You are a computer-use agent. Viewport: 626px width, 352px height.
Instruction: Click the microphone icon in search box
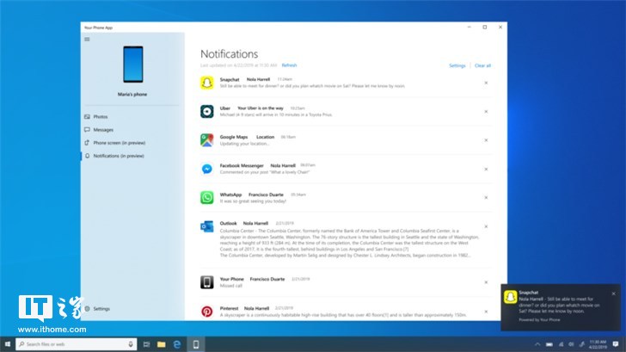click(131, 344)
